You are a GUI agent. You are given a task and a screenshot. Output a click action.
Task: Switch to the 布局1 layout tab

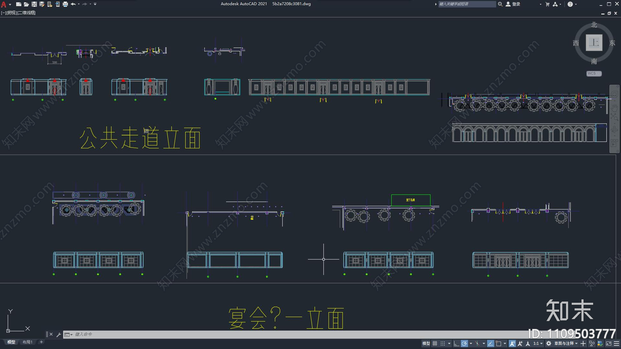pos(27,342)
